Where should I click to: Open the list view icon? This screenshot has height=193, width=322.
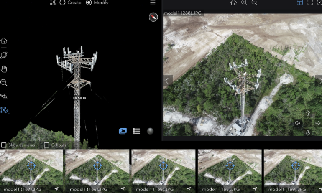[136, 131]
